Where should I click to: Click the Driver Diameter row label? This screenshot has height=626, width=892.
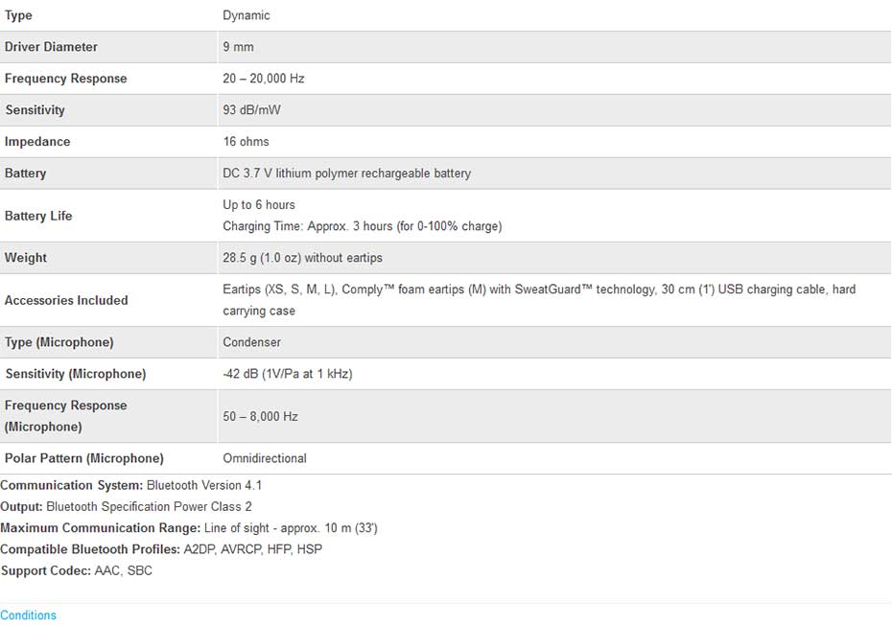pyautogui.click(x=51, y=47)
